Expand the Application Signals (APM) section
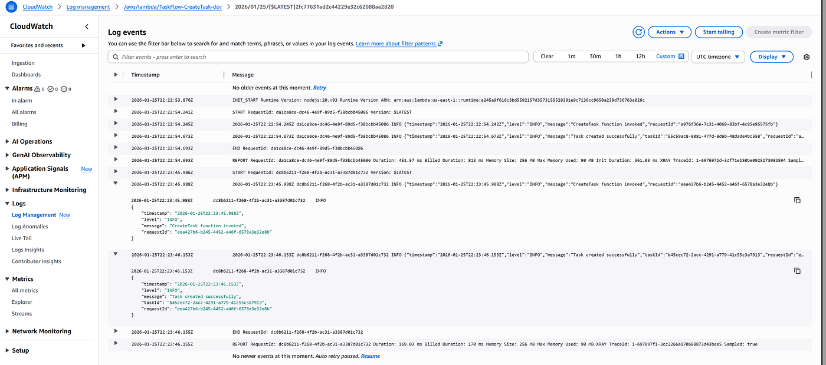The height and width of the screenshot is (365, 826). click(7, 168)
